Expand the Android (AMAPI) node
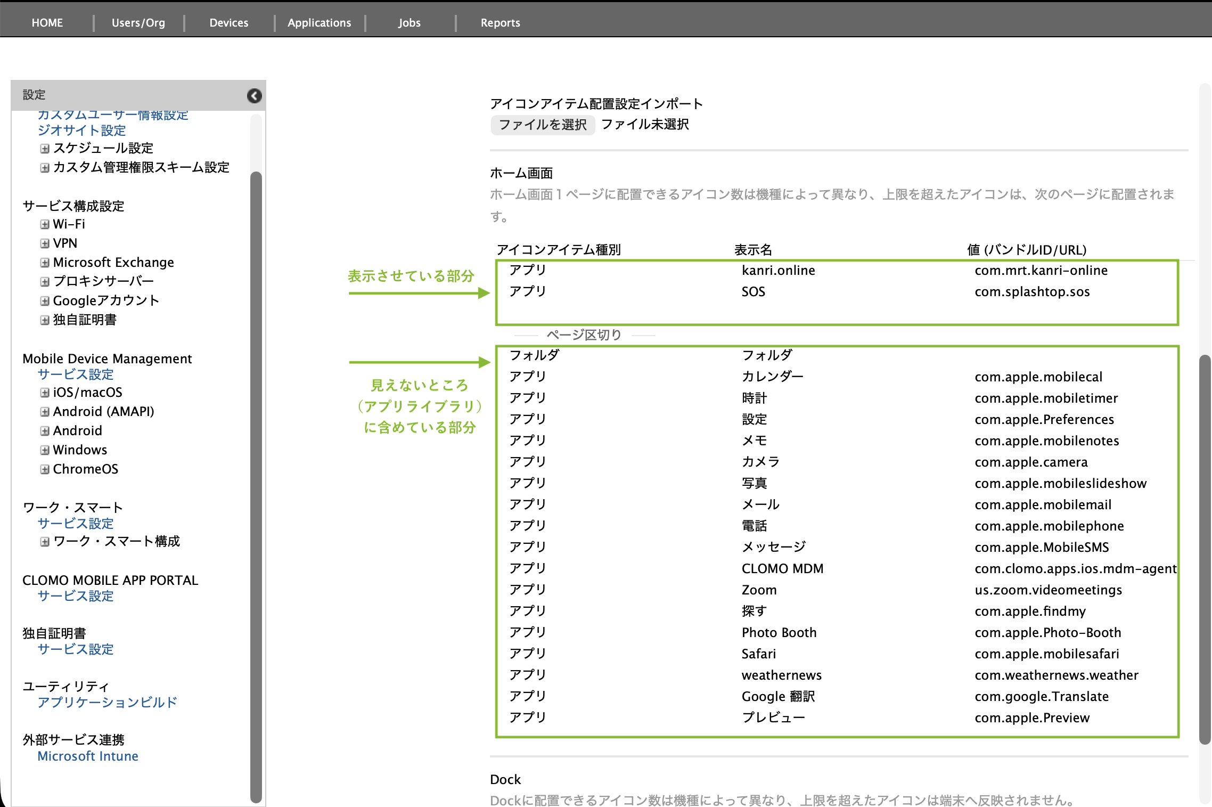This screenshot has width=1212, height=807. (45, 412)
